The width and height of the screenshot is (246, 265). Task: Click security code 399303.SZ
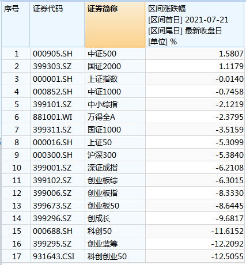[57, 66]
